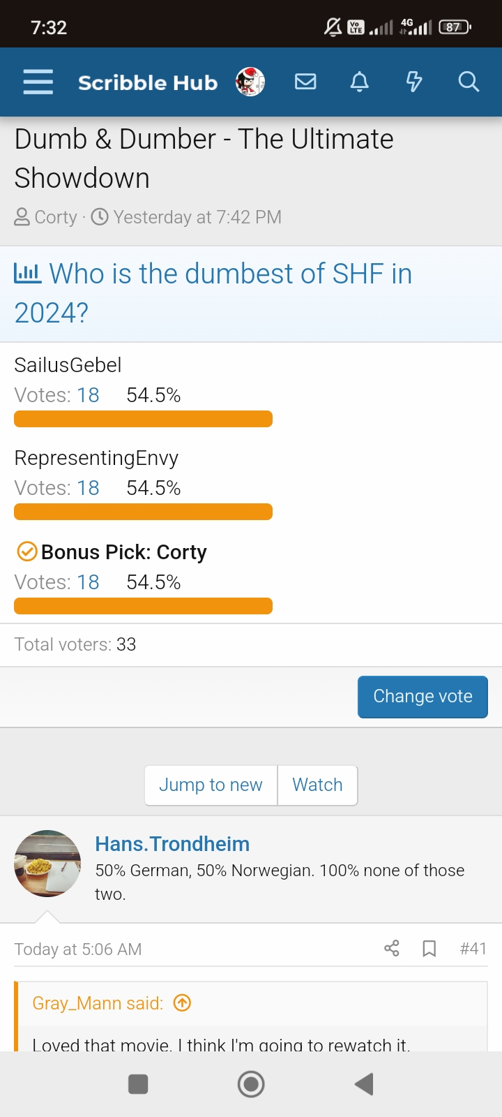Tap Hans.Trondheim's avatar picture
The height and width of the screenshot is (1117, 502).
coord(47,864)
